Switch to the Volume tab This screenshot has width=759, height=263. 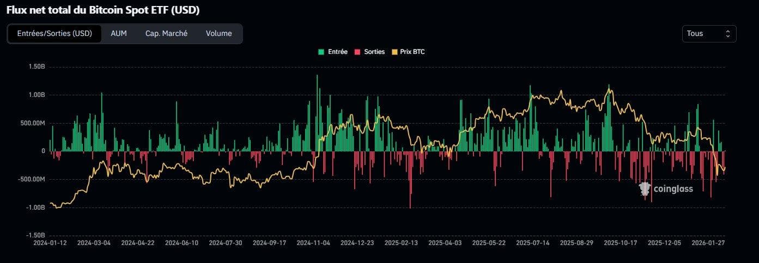click(x=218, y=34)
